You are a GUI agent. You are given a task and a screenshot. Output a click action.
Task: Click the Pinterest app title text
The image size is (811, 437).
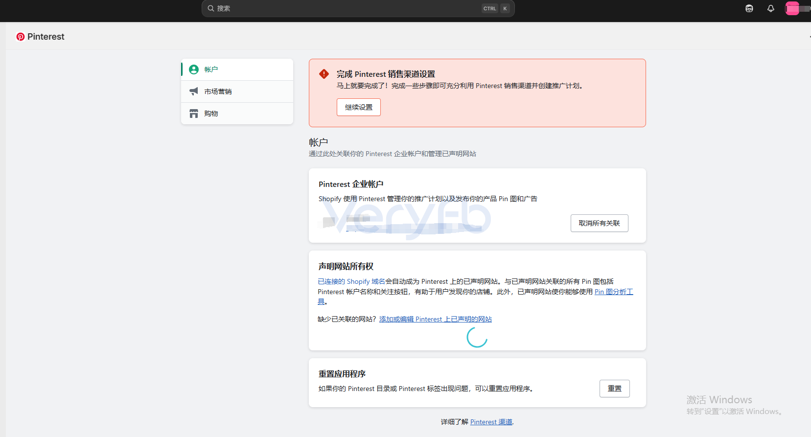click(46, 37)
